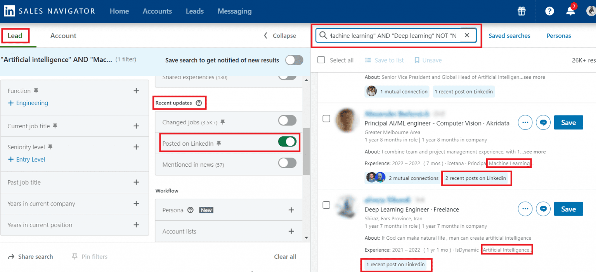Collapse the filters panel with the chevron
This screenshot has height=272, width=596.
[265, 35]
